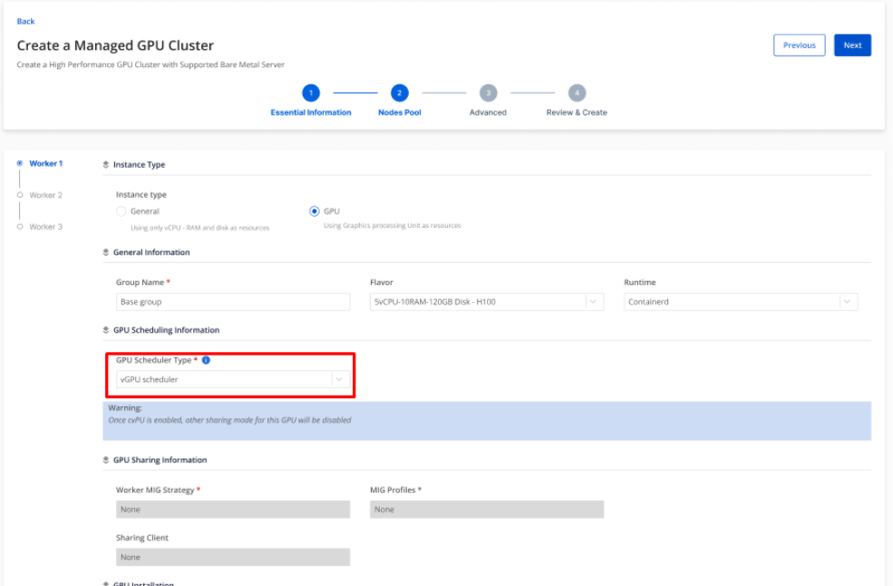Select the GPU instance type radio
893x586 pixels.
tap(315, 211)
